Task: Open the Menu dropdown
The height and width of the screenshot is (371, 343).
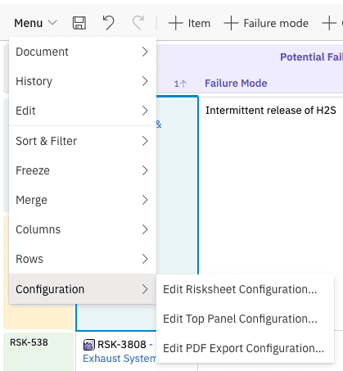Action: pyautogui.click(x=35, y=23)
